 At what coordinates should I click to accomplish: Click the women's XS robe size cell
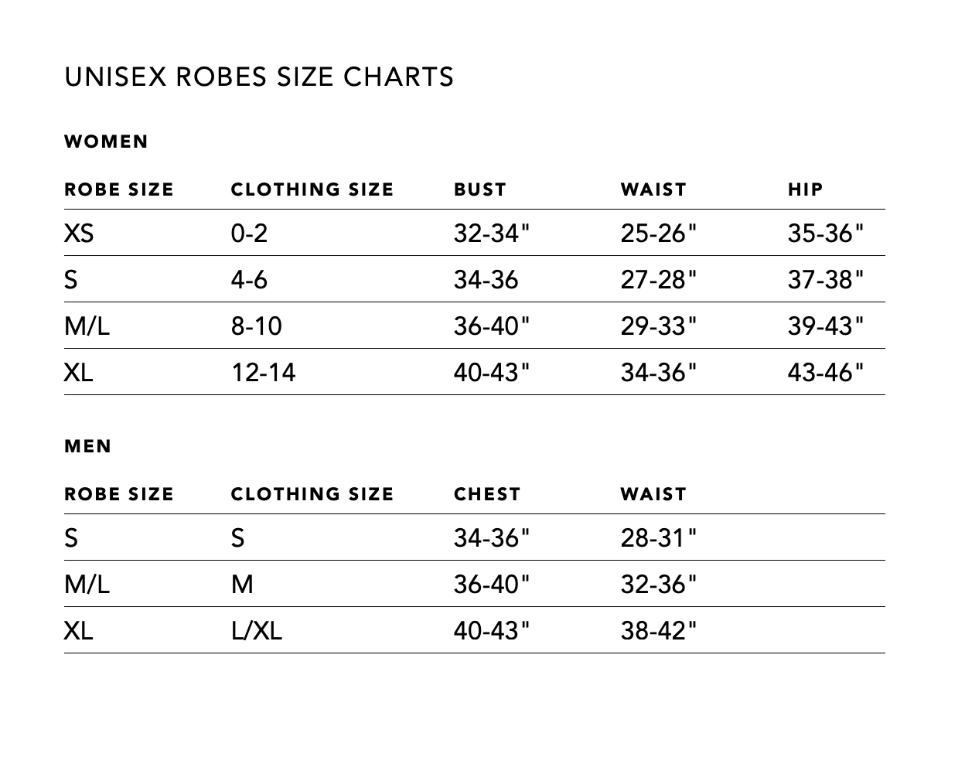click(79, 233)
